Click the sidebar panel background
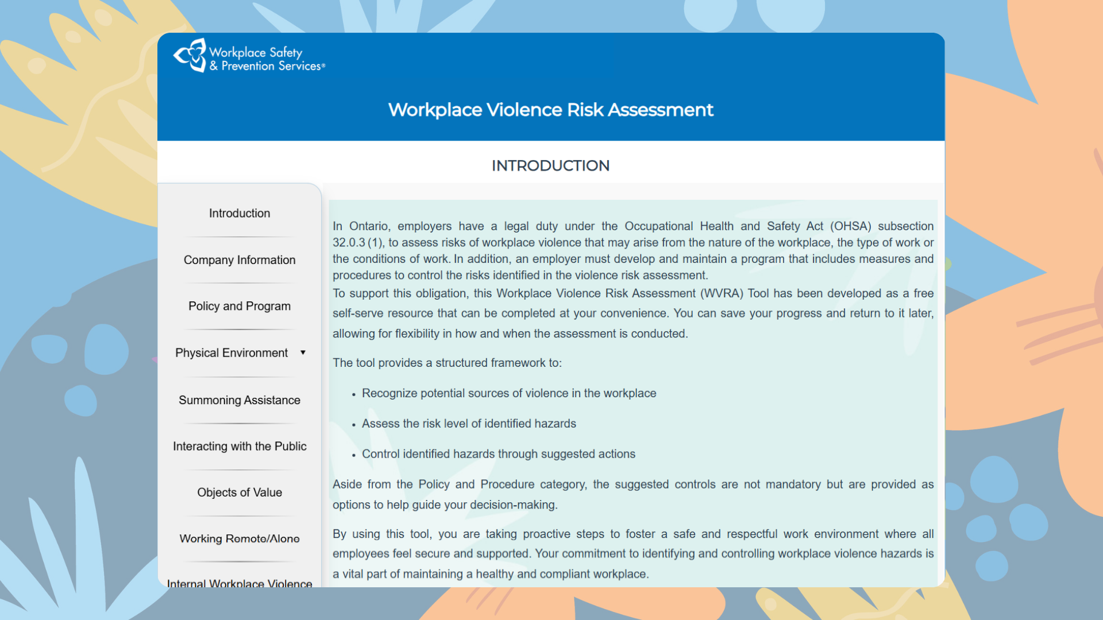The image size is (1103, 620). pos(239,195)
